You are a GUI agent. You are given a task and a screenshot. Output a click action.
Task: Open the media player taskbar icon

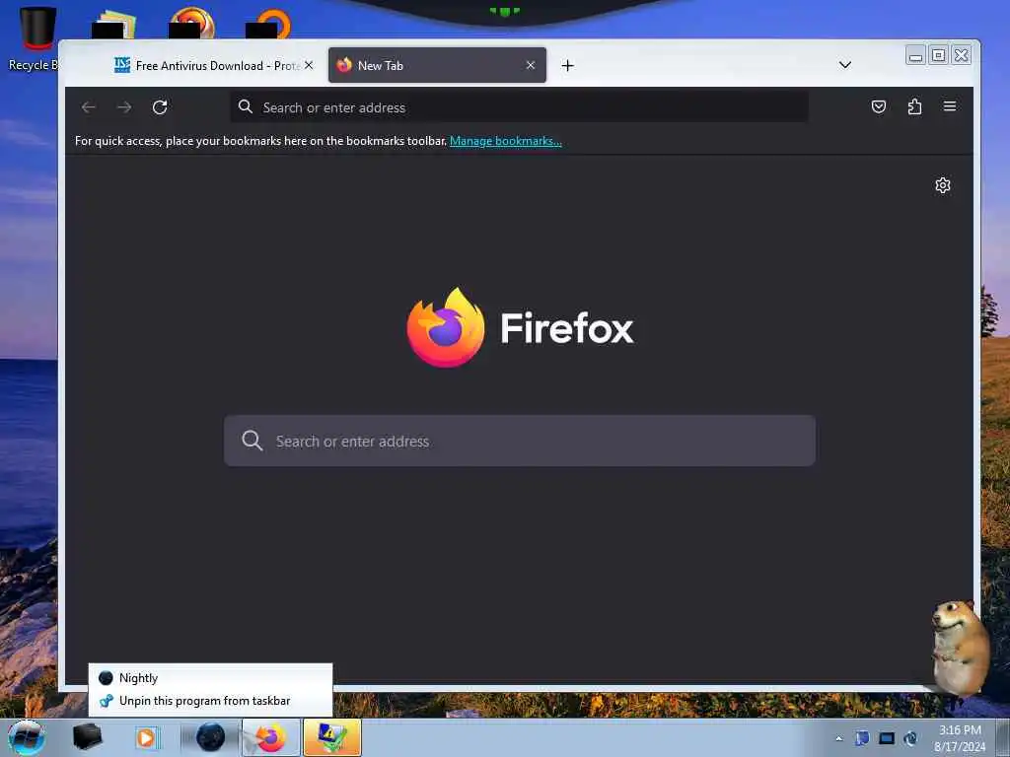(146, 737)
